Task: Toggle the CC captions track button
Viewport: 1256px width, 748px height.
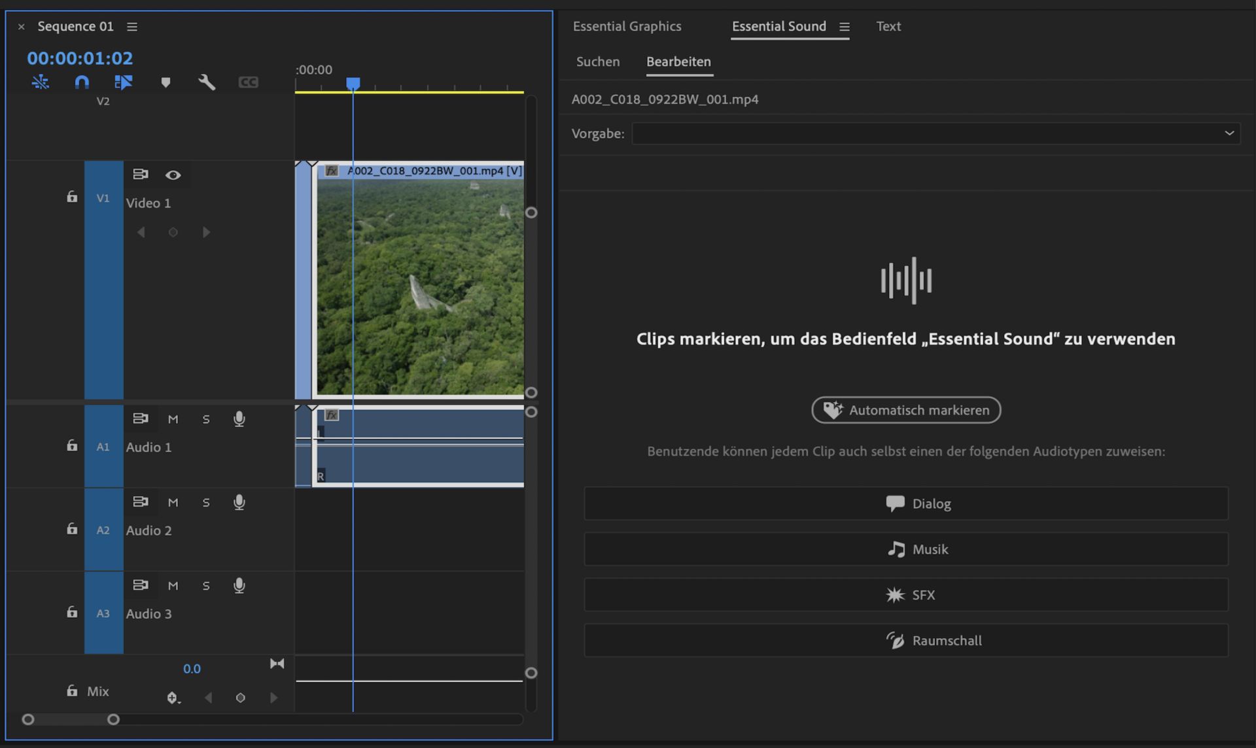Action: click(x=248, y=82)
